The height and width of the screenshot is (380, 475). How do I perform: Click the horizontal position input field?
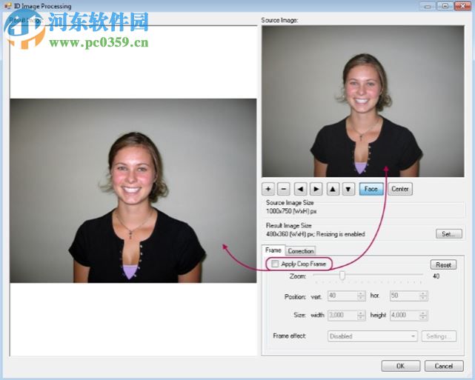click(x=405, y=296)
